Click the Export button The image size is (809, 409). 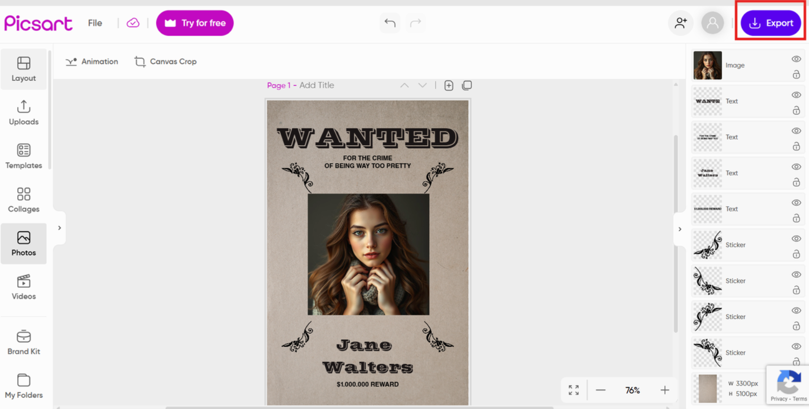(771, 23)
